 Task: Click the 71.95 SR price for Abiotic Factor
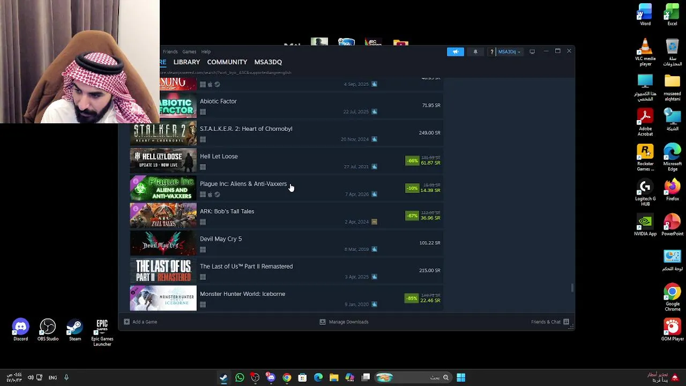(x=431, y=105)
